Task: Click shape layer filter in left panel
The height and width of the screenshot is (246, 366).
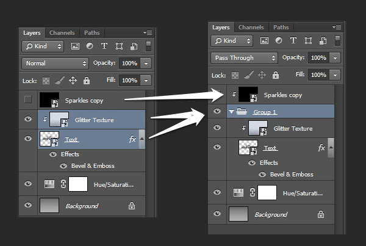Action: (x=119, y=46)
